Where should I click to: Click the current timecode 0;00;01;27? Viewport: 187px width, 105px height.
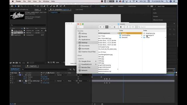point(15,69)
